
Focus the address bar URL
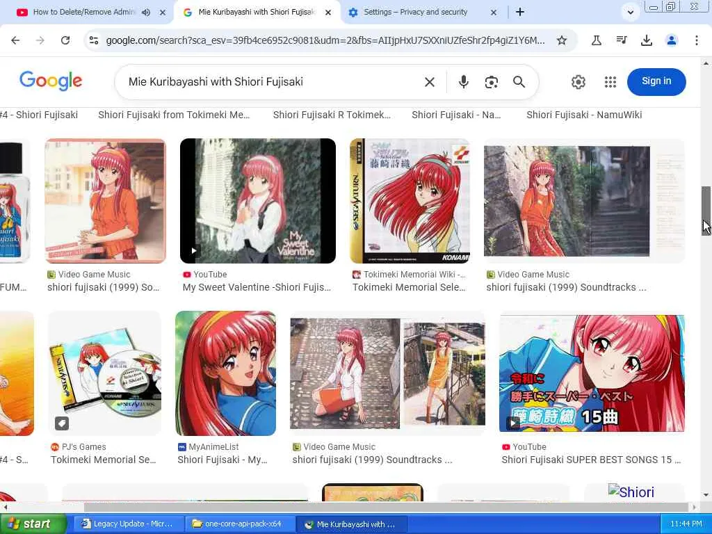(325, 40)
